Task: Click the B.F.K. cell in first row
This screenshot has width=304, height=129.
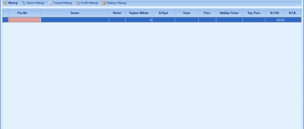Action: [292, 20]
